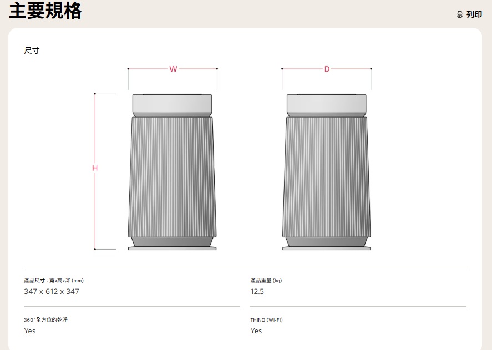Select the Yes value under THINQ (WI-FI)
492x350 pixels.
click(x=256, y=331)
